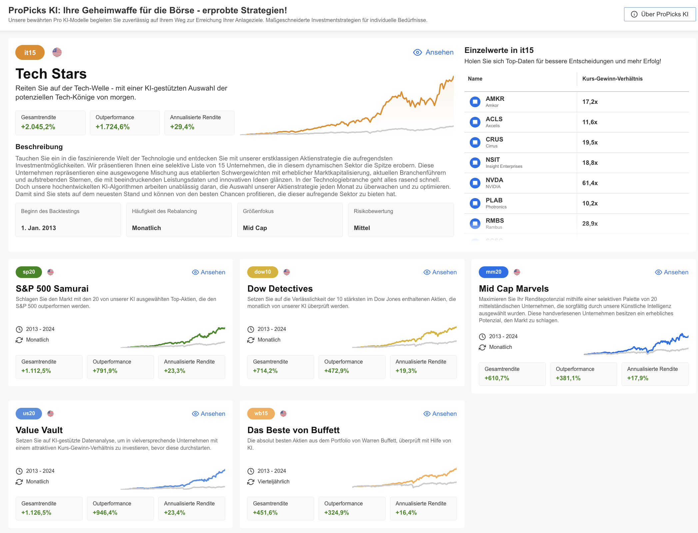The width and height of the screenshot is (698, 533).
Task: Click the Das Beste von Buffett title
Action: (x=293, y=430)
